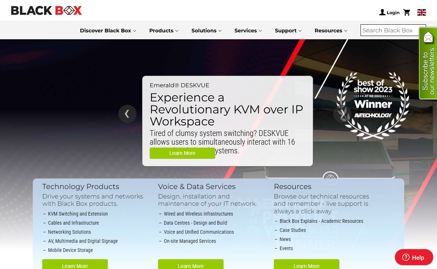
Task: Open the Login link text
Action: point(393,13)
